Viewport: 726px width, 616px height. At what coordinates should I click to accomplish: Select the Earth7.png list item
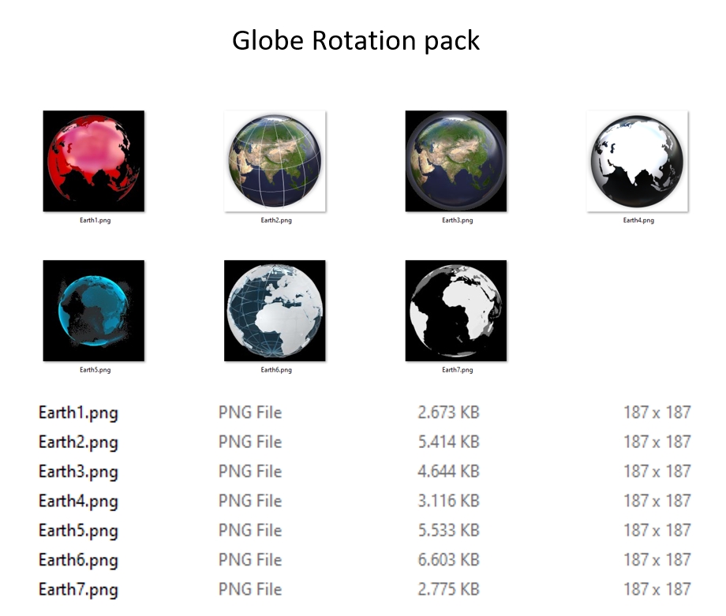pos(79,589)
